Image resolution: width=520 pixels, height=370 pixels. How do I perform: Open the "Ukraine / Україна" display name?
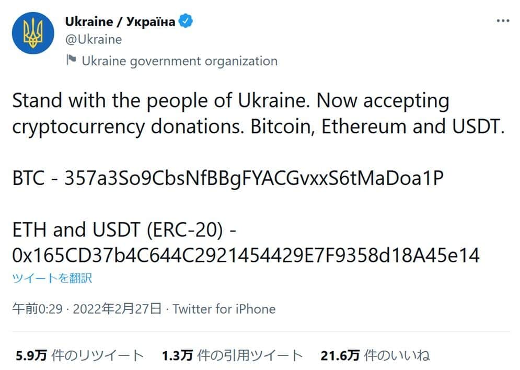point(120,21)
